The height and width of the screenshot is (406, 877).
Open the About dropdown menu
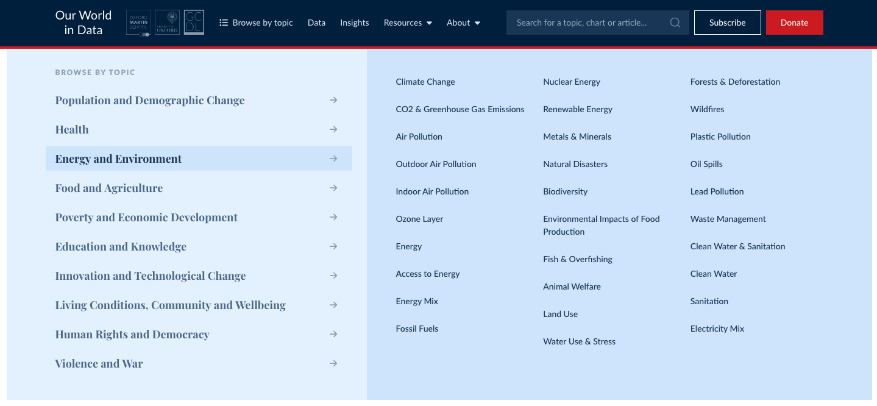[x=463, y=23]
